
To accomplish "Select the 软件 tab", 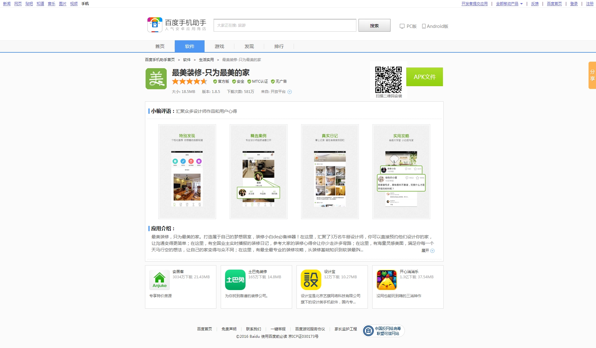I will tap(190, 46).
